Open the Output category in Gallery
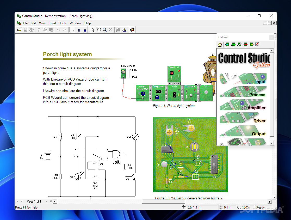The image size is (291, 220). click(243, 131)
